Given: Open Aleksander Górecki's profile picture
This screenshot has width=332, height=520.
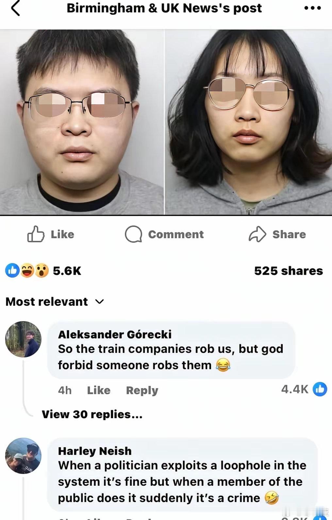Looking at the screenshot, I should (x=23, y=339).
